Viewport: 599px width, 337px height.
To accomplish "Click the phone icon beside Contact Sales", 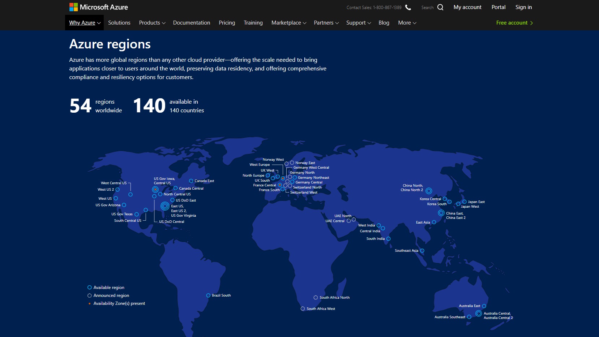I will 408,7.
